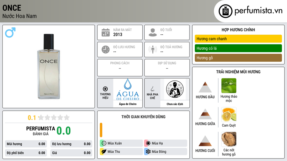Click the Hương giữa pyramid icon

tap(205, 114)
